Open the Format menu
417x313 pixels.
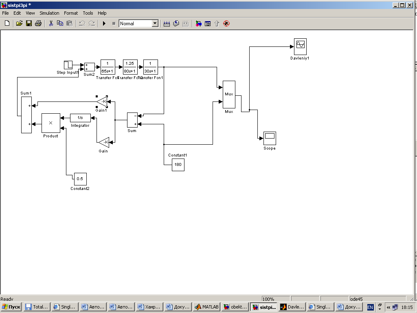pos(71,13)
